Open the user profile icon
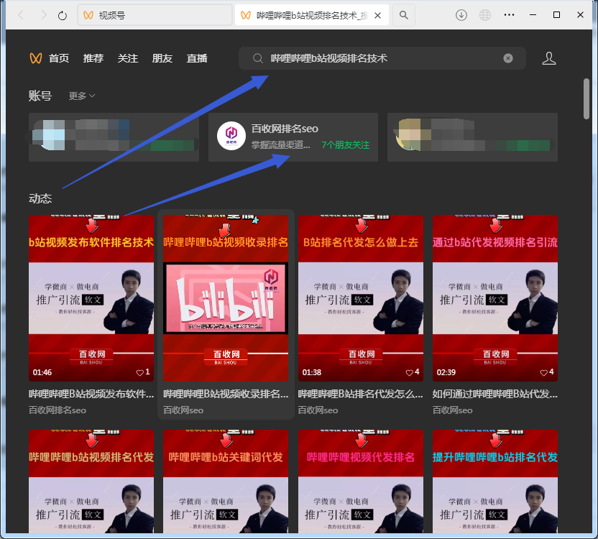598x539 pixels. coord(549,58)
